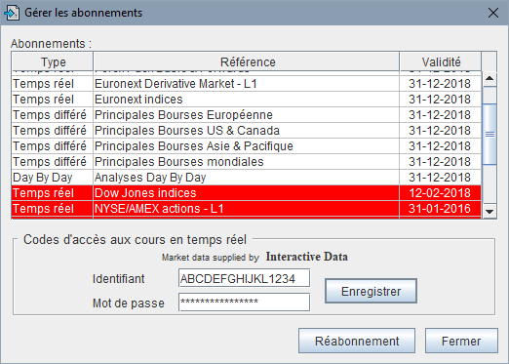Select Principales Bourses Européenne row
This screenshot has height=364, width=509.
(247, 115)
